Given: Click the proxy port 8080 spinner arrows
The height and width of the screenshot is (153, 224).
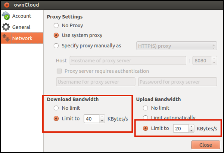Looking at the screenshot, I should coord(214,60).
